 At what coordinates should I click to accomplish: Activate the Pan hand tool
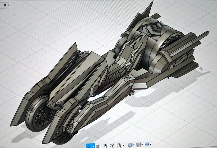tap(105, 146)
